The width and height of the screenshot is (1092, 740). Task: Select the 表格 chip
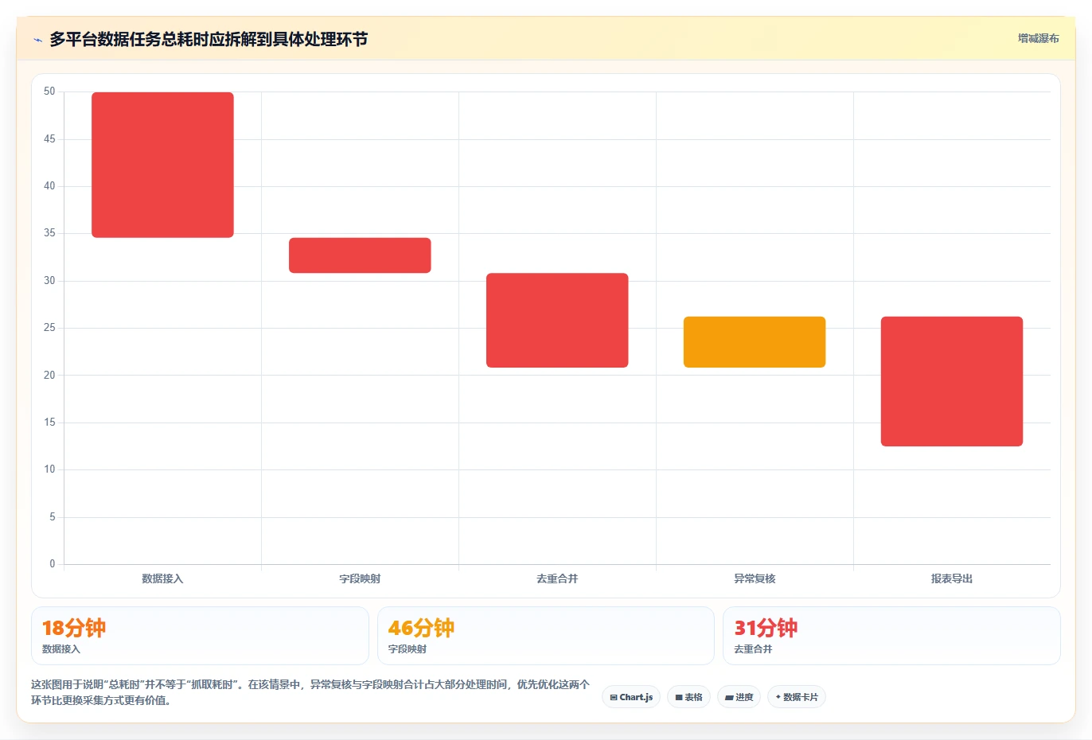pyautogui.click(x=688, y=697)
